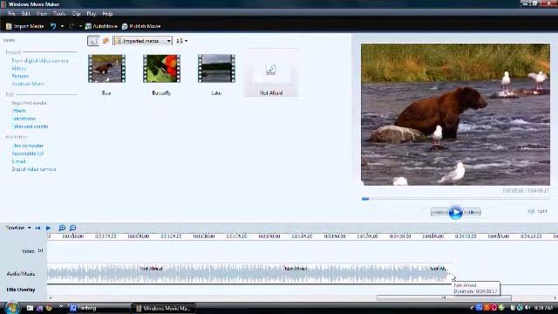
Task: Show hidden tray icons arrow
Action: pyautogui.click(x=472, y=308)
